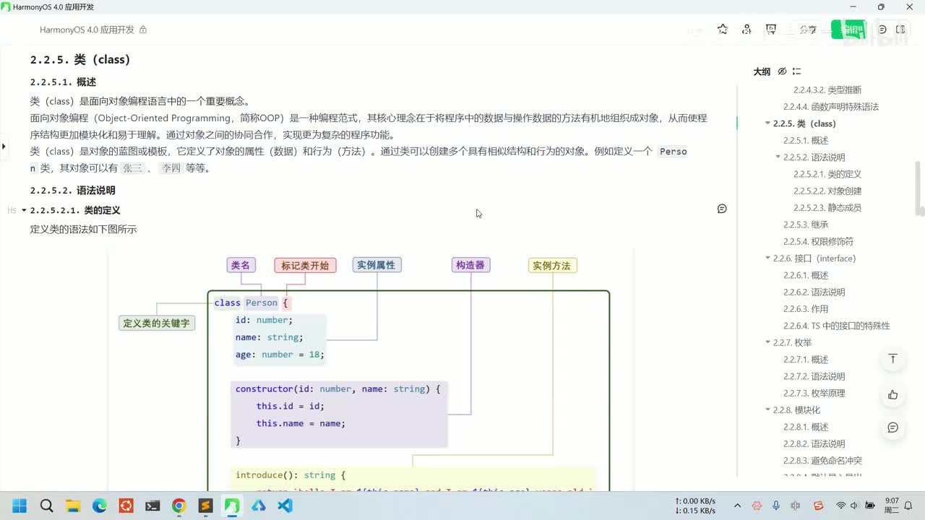The height and width of the screenshot is (520, 925).
Task: Toggle the right sidebar panel icon
Action: pyautogui.click(x=900, y=30)
